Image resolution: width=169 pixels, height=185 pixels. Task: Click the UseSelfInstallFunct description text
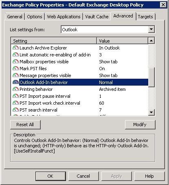[34, 151]
